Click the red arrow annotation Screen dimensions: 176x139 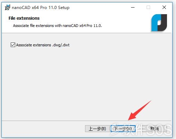coord(139,110)
